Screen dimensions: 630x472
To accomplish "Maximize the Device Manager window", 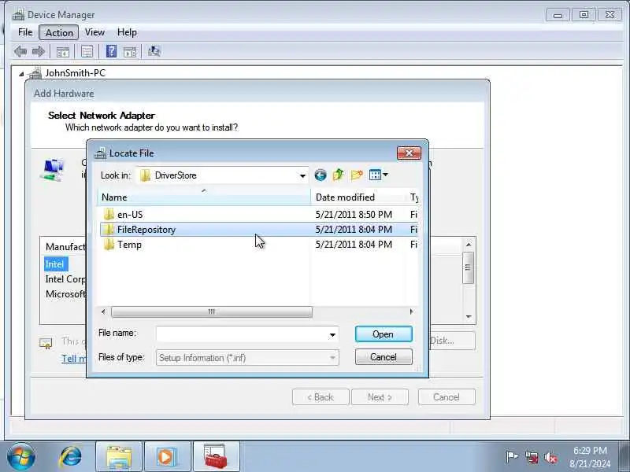I will click(x=584, y=15).
